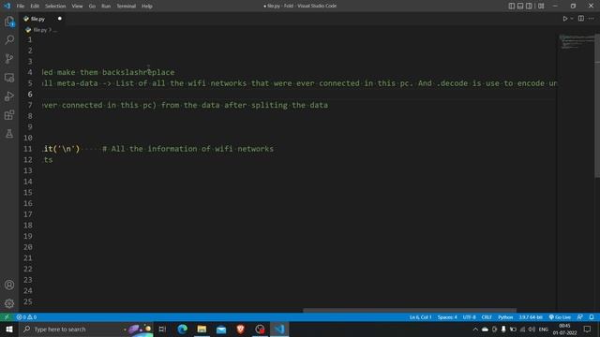This screenshot has width=600, height=337.
Task: Go to line via Ln 6, Col 1
Action: pyautogui.click(x=420, y=317)
